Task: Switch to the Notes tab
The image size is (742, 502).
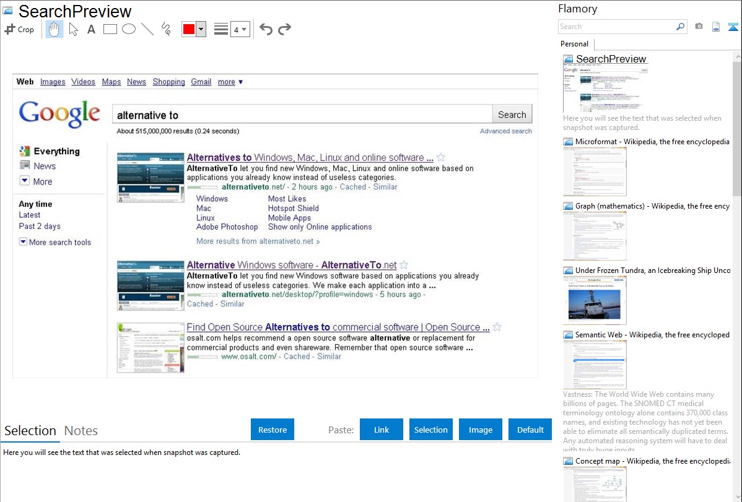Action: pyautogui.click(x=81, y=431)
